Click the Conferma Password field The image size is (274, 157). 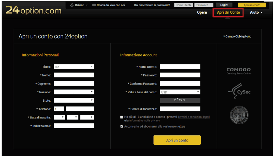click(x=180, y=84)
